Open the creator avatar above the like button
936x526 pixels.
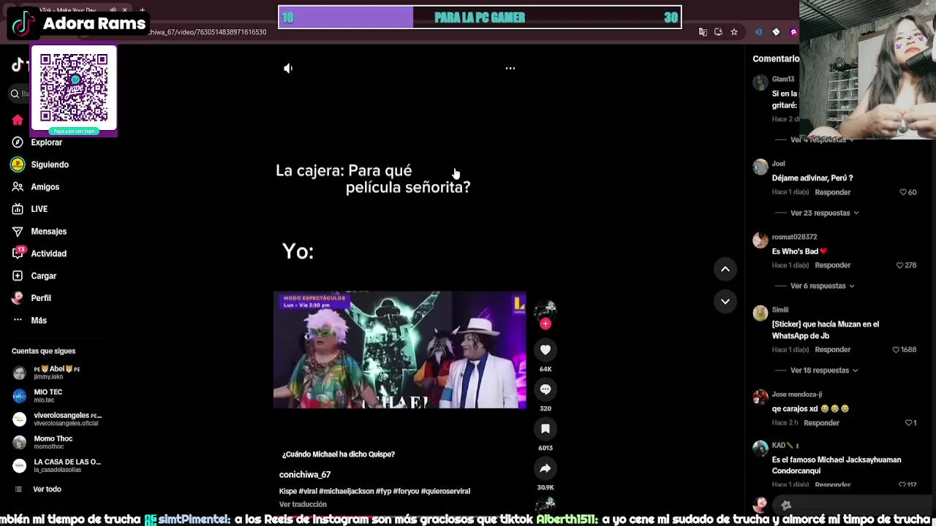click(x=546, y=310)
